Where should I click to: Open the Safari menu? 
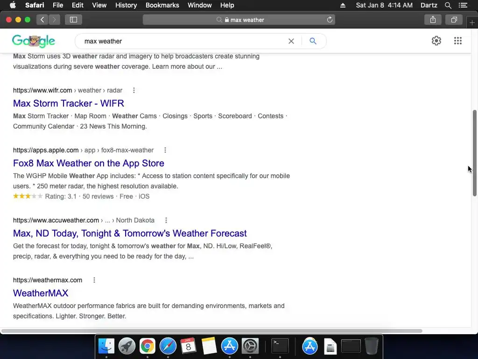coord(35,5)
